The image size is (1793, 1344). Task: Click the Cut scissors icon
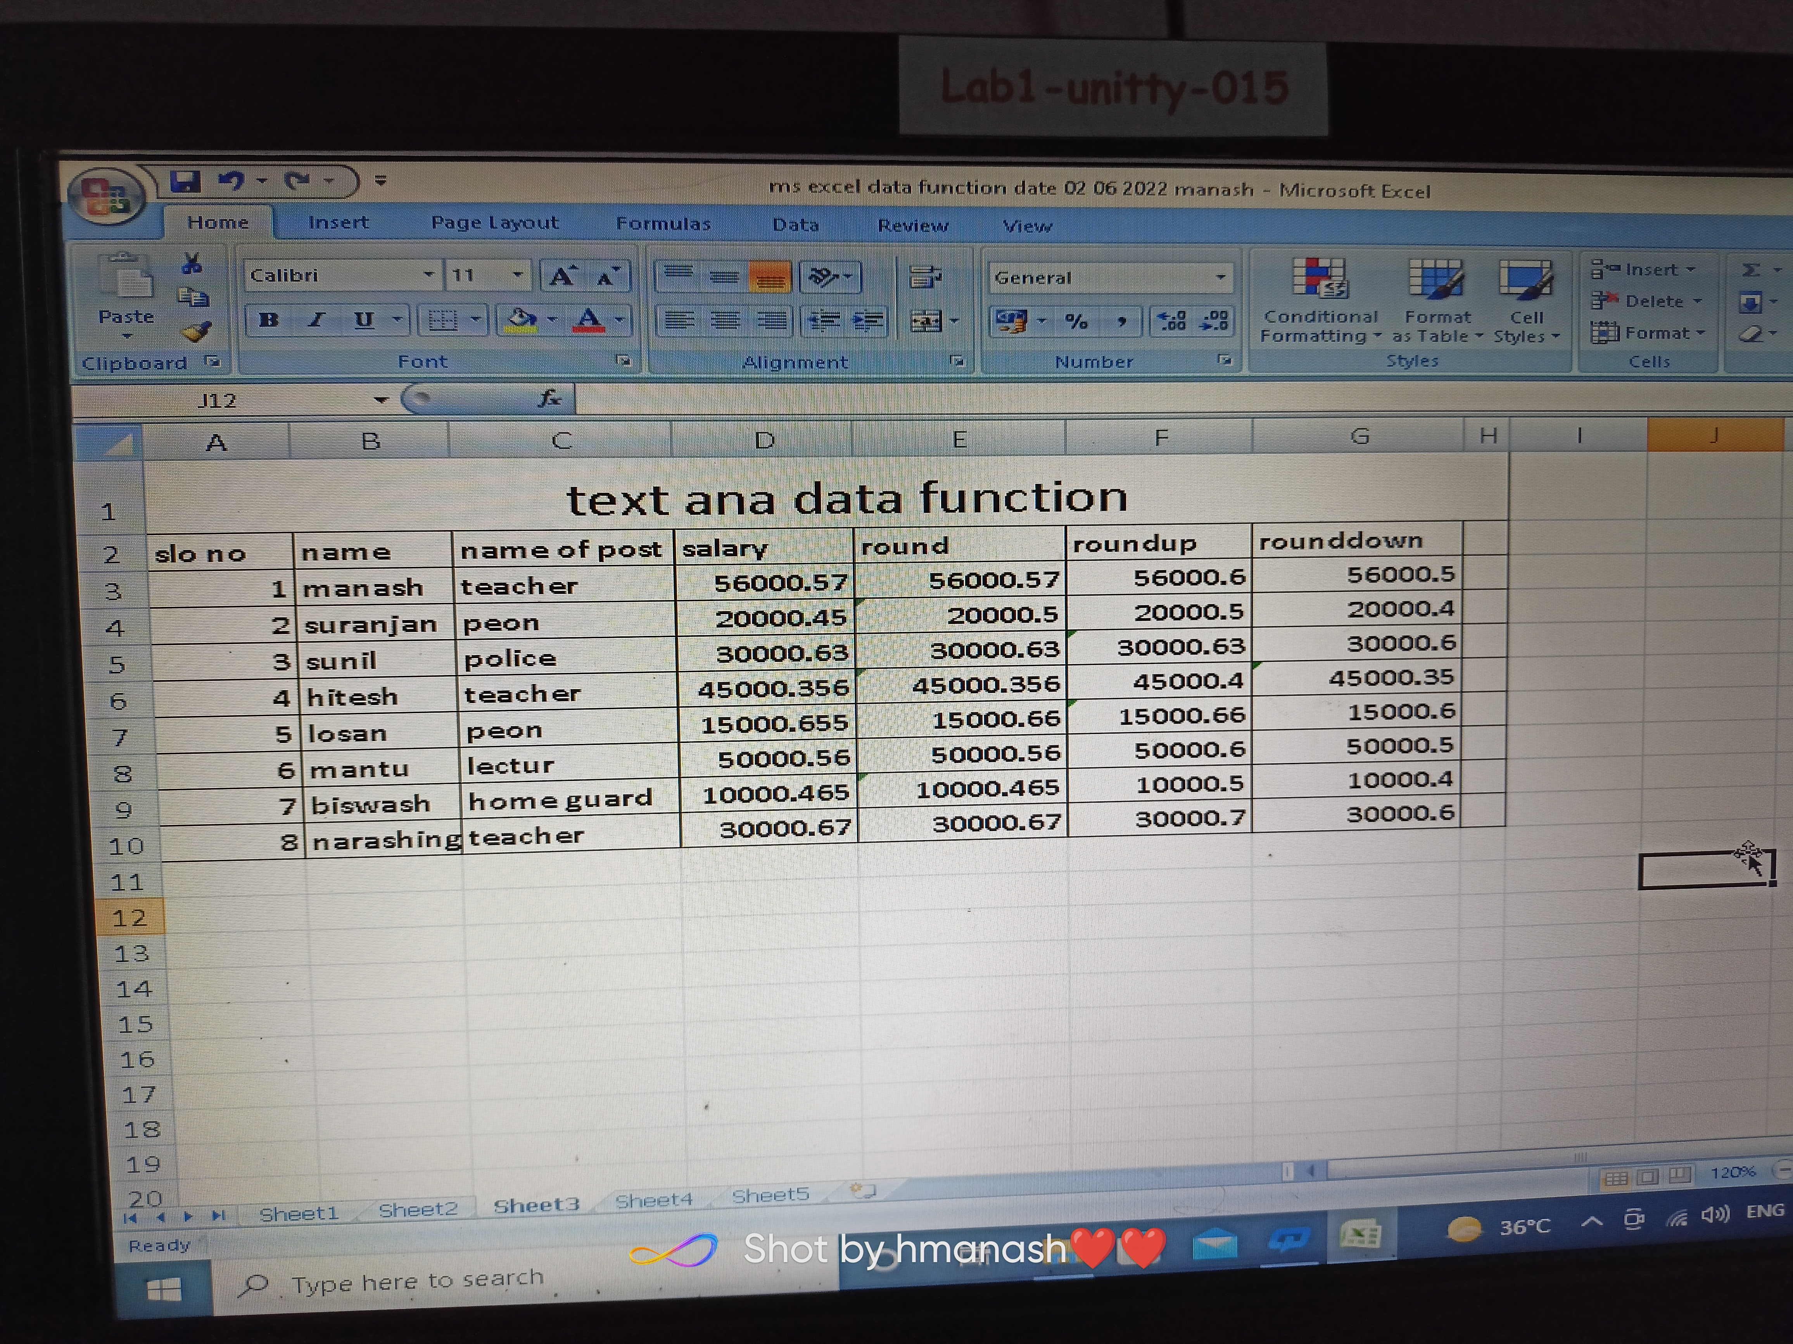(192, 263)
